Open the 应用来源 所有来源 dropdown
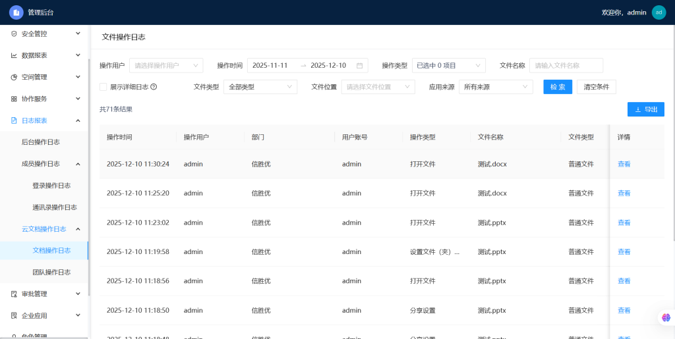 [496, 87]
